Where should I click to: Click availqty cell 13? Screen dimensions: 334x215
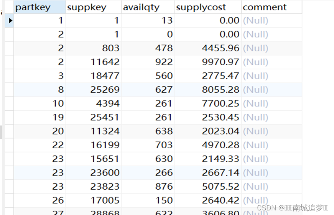pos(148,21)
